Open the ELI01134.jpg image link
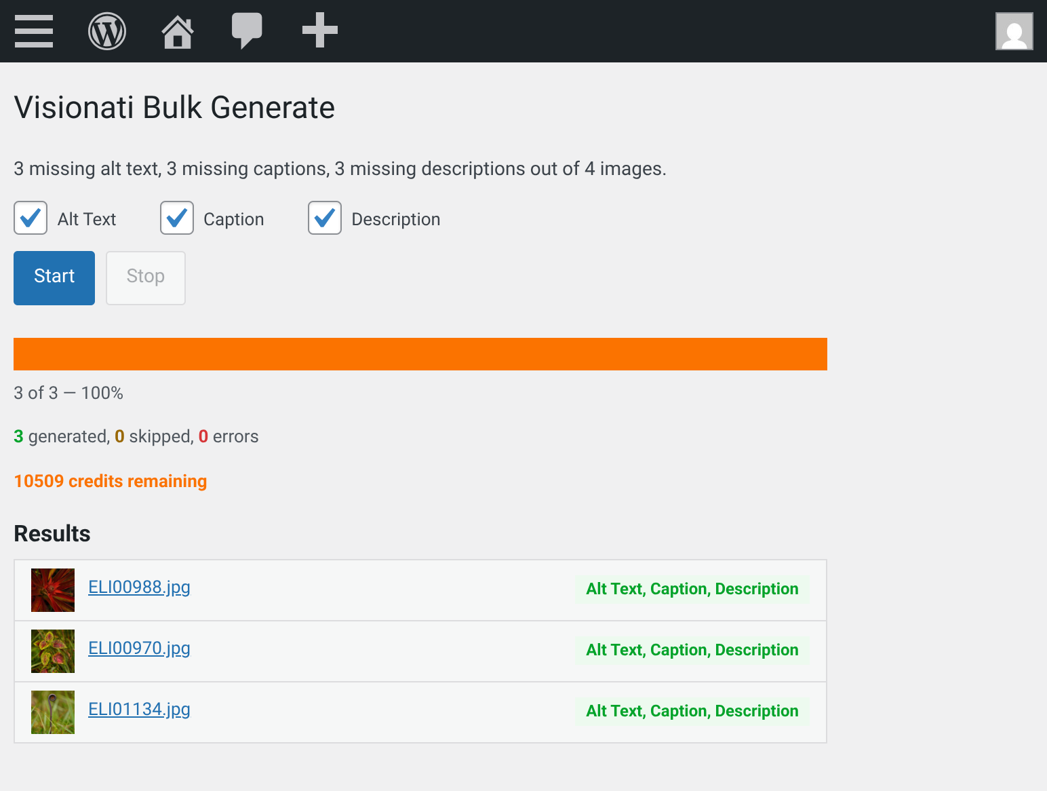This screenshot has width=1047, height=791. tap(139, 710)
